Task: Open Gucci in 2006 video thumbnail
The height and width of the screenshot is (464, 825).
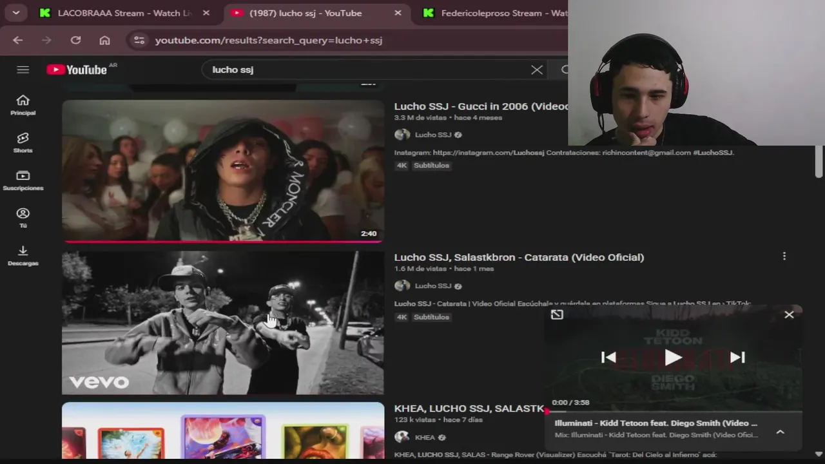Action: [223, 171]
